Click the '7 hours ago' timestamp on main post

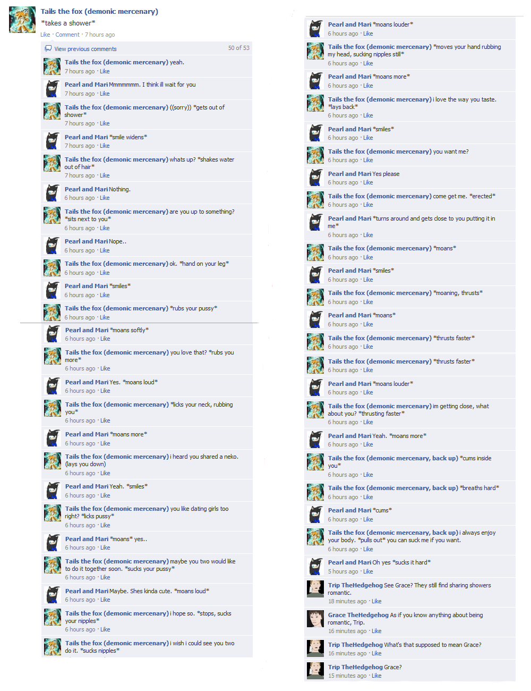pyautogui.click(x=100, y=35)
